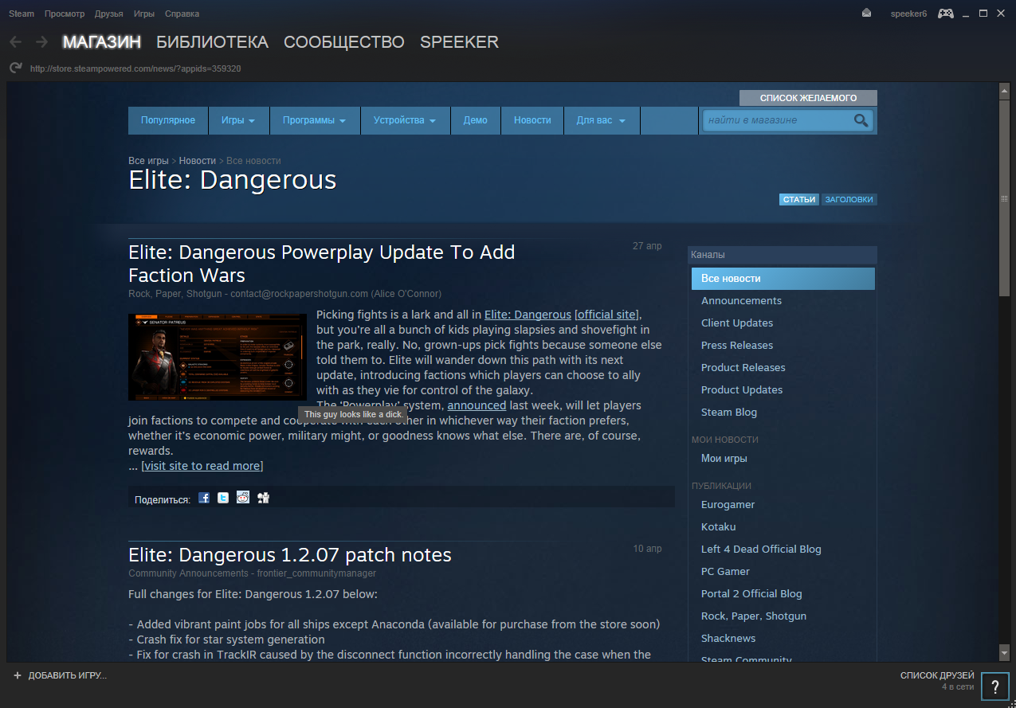This screenshot has height=708, width=1016.
Task: Open the Powerplay Update article title
Action: (x=322, y=264)
